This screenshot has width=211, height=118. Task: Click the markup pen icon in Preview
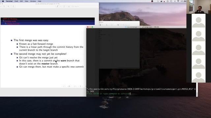tap(57, 7)
